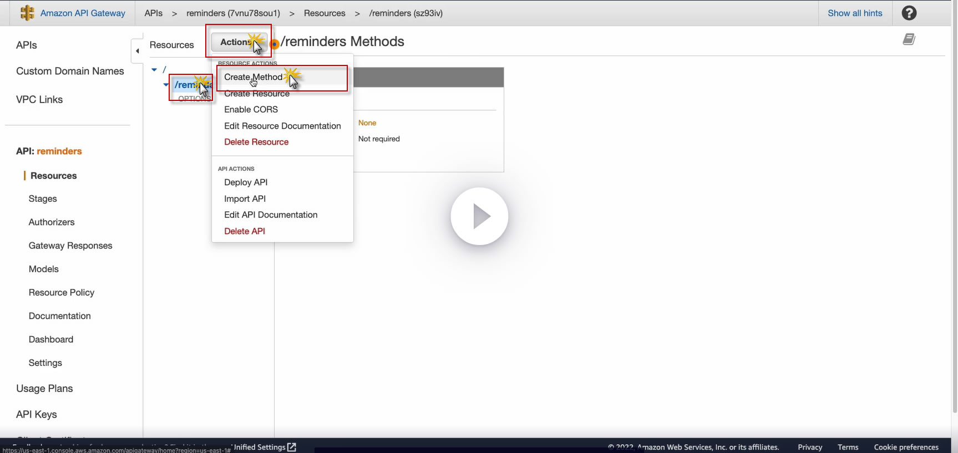Play the video with the center play button

point(479,216)
